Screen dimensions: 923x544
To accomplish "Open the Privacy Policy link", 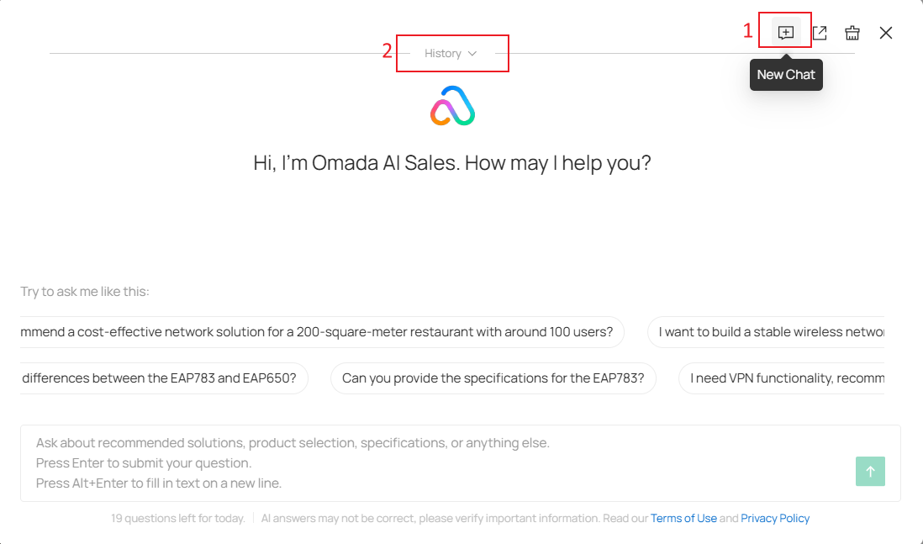I will pyautogui.click(x=775, y=519).
